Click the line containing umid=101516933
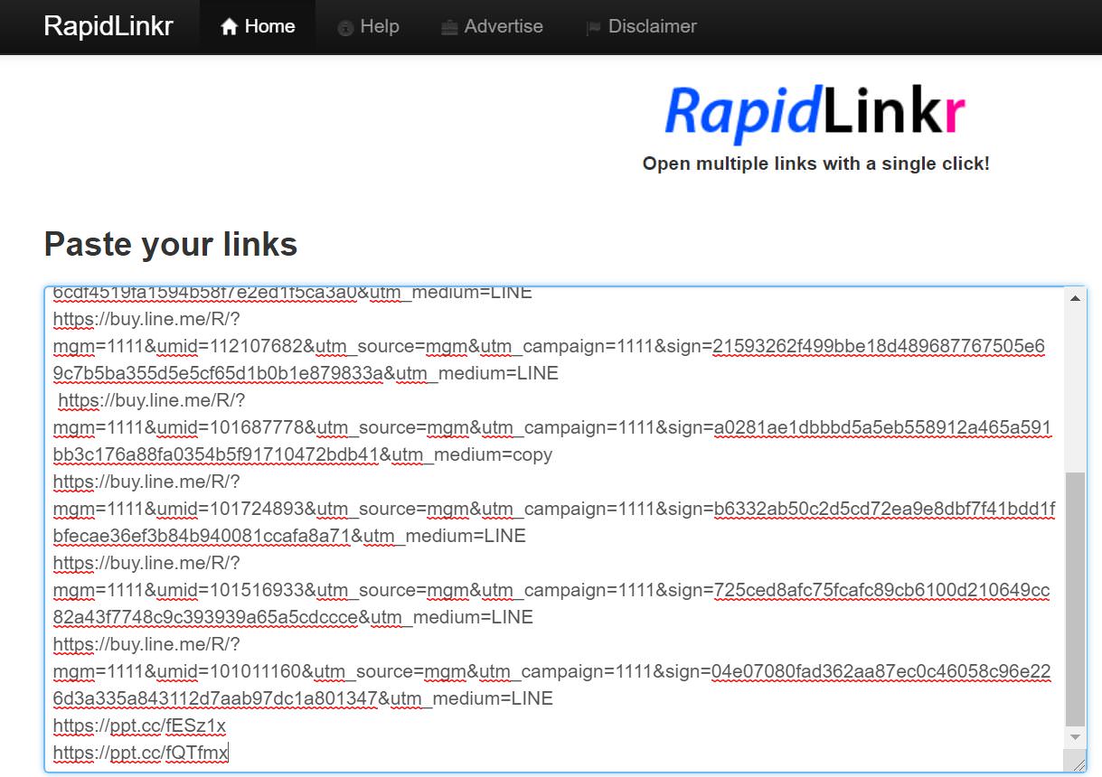1102x777 pixels. pyautogui.click(x=551, y=590)
